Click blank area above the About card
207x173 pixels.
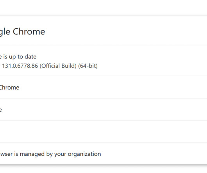103,8
